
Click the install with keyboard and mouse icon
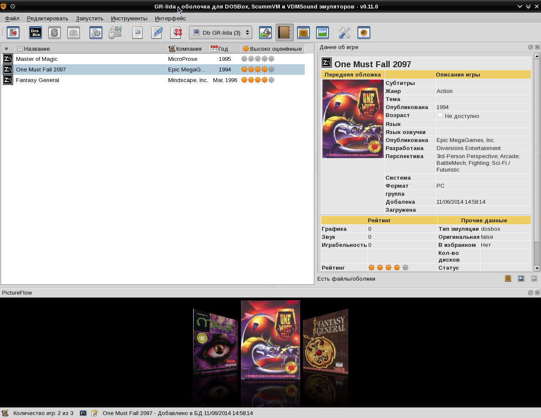click(x=115, y=33)
